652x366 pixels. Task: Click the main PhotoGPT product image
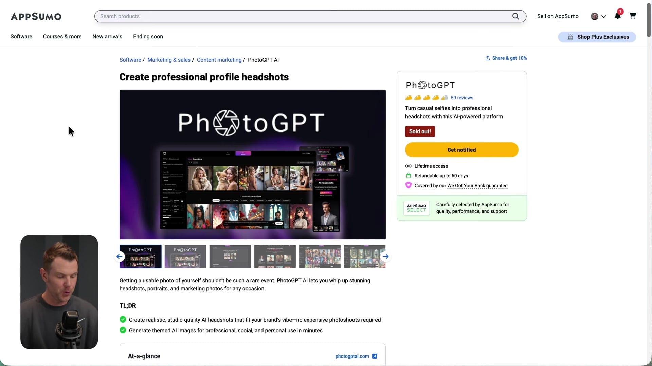pos(253,164)
